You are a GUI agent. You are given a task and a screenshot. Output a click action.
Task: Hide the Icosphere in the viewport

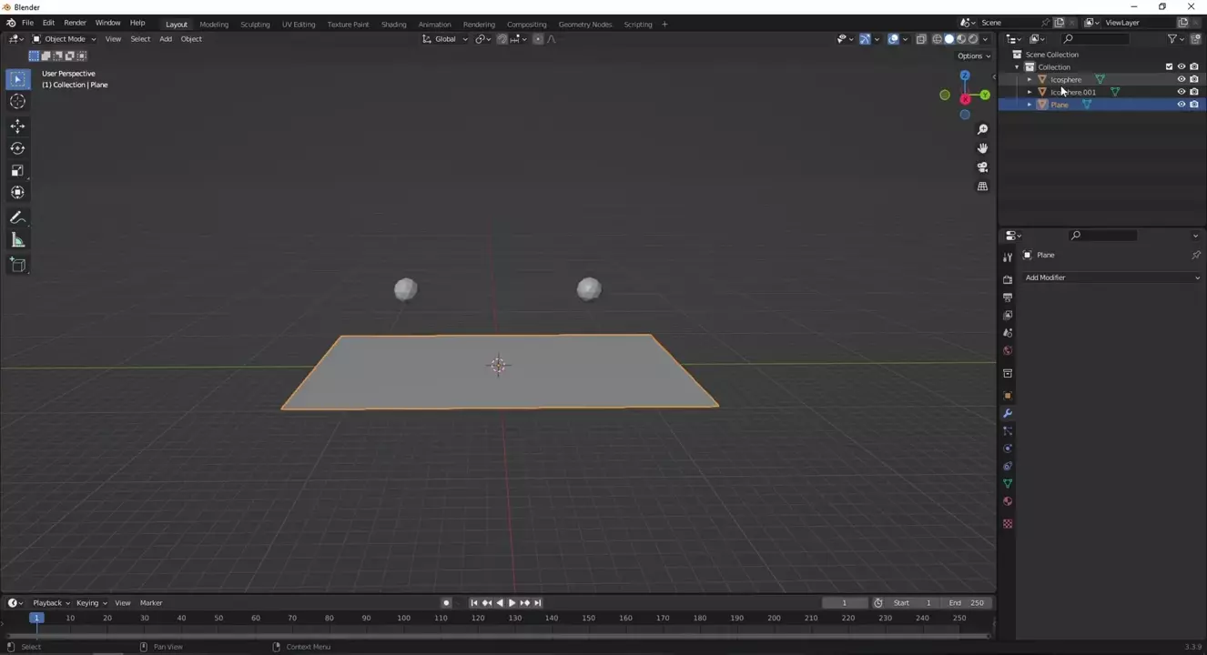click(x=1182, y=79)
